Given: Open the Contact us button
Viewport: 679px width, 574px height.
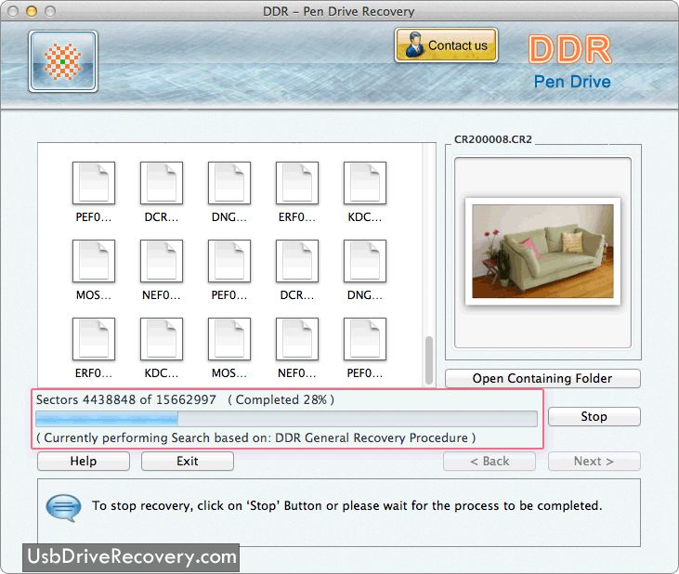Looking at the screenshot, I should [446, 46].
